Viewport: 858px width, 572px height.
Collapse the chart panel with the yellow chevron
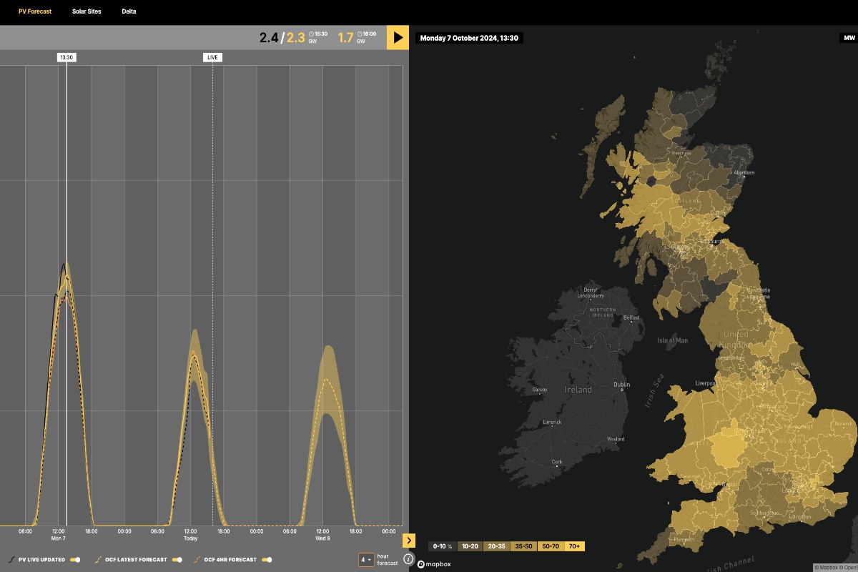(x=410, y=540)
